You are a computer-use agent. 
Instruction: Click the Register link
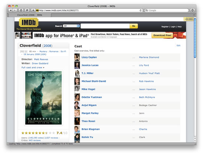(165, 27)
